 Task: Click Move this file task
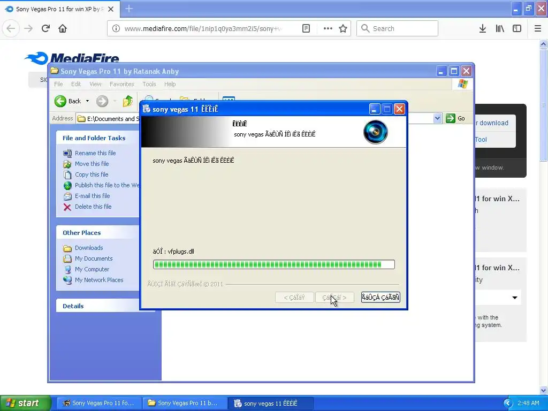click(92, 164)
